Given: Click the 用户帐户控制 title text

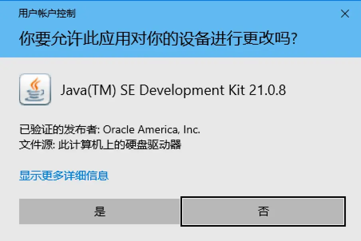Looking at the screenshot, I should click(x=47, y=13).
